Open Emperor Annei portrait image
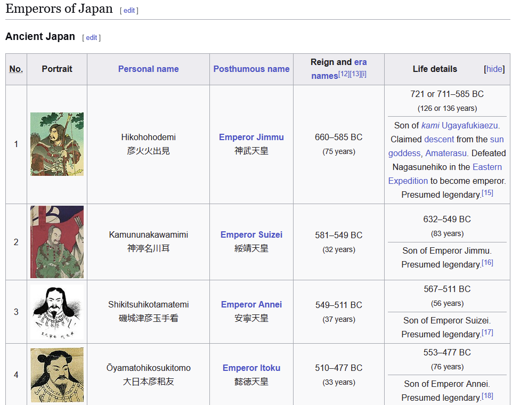520x405 pixels. point(57,312)
